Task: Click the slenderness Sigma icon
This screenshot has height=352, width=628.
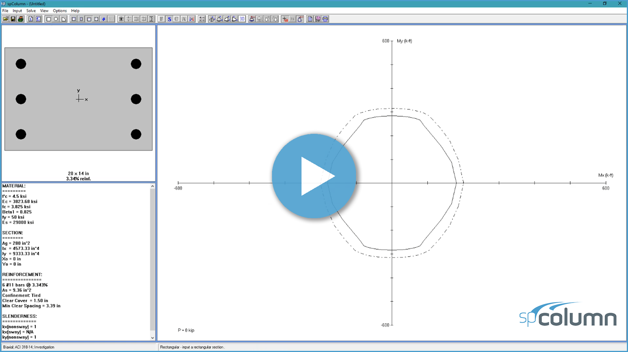Action: click(x=152, y=19)
